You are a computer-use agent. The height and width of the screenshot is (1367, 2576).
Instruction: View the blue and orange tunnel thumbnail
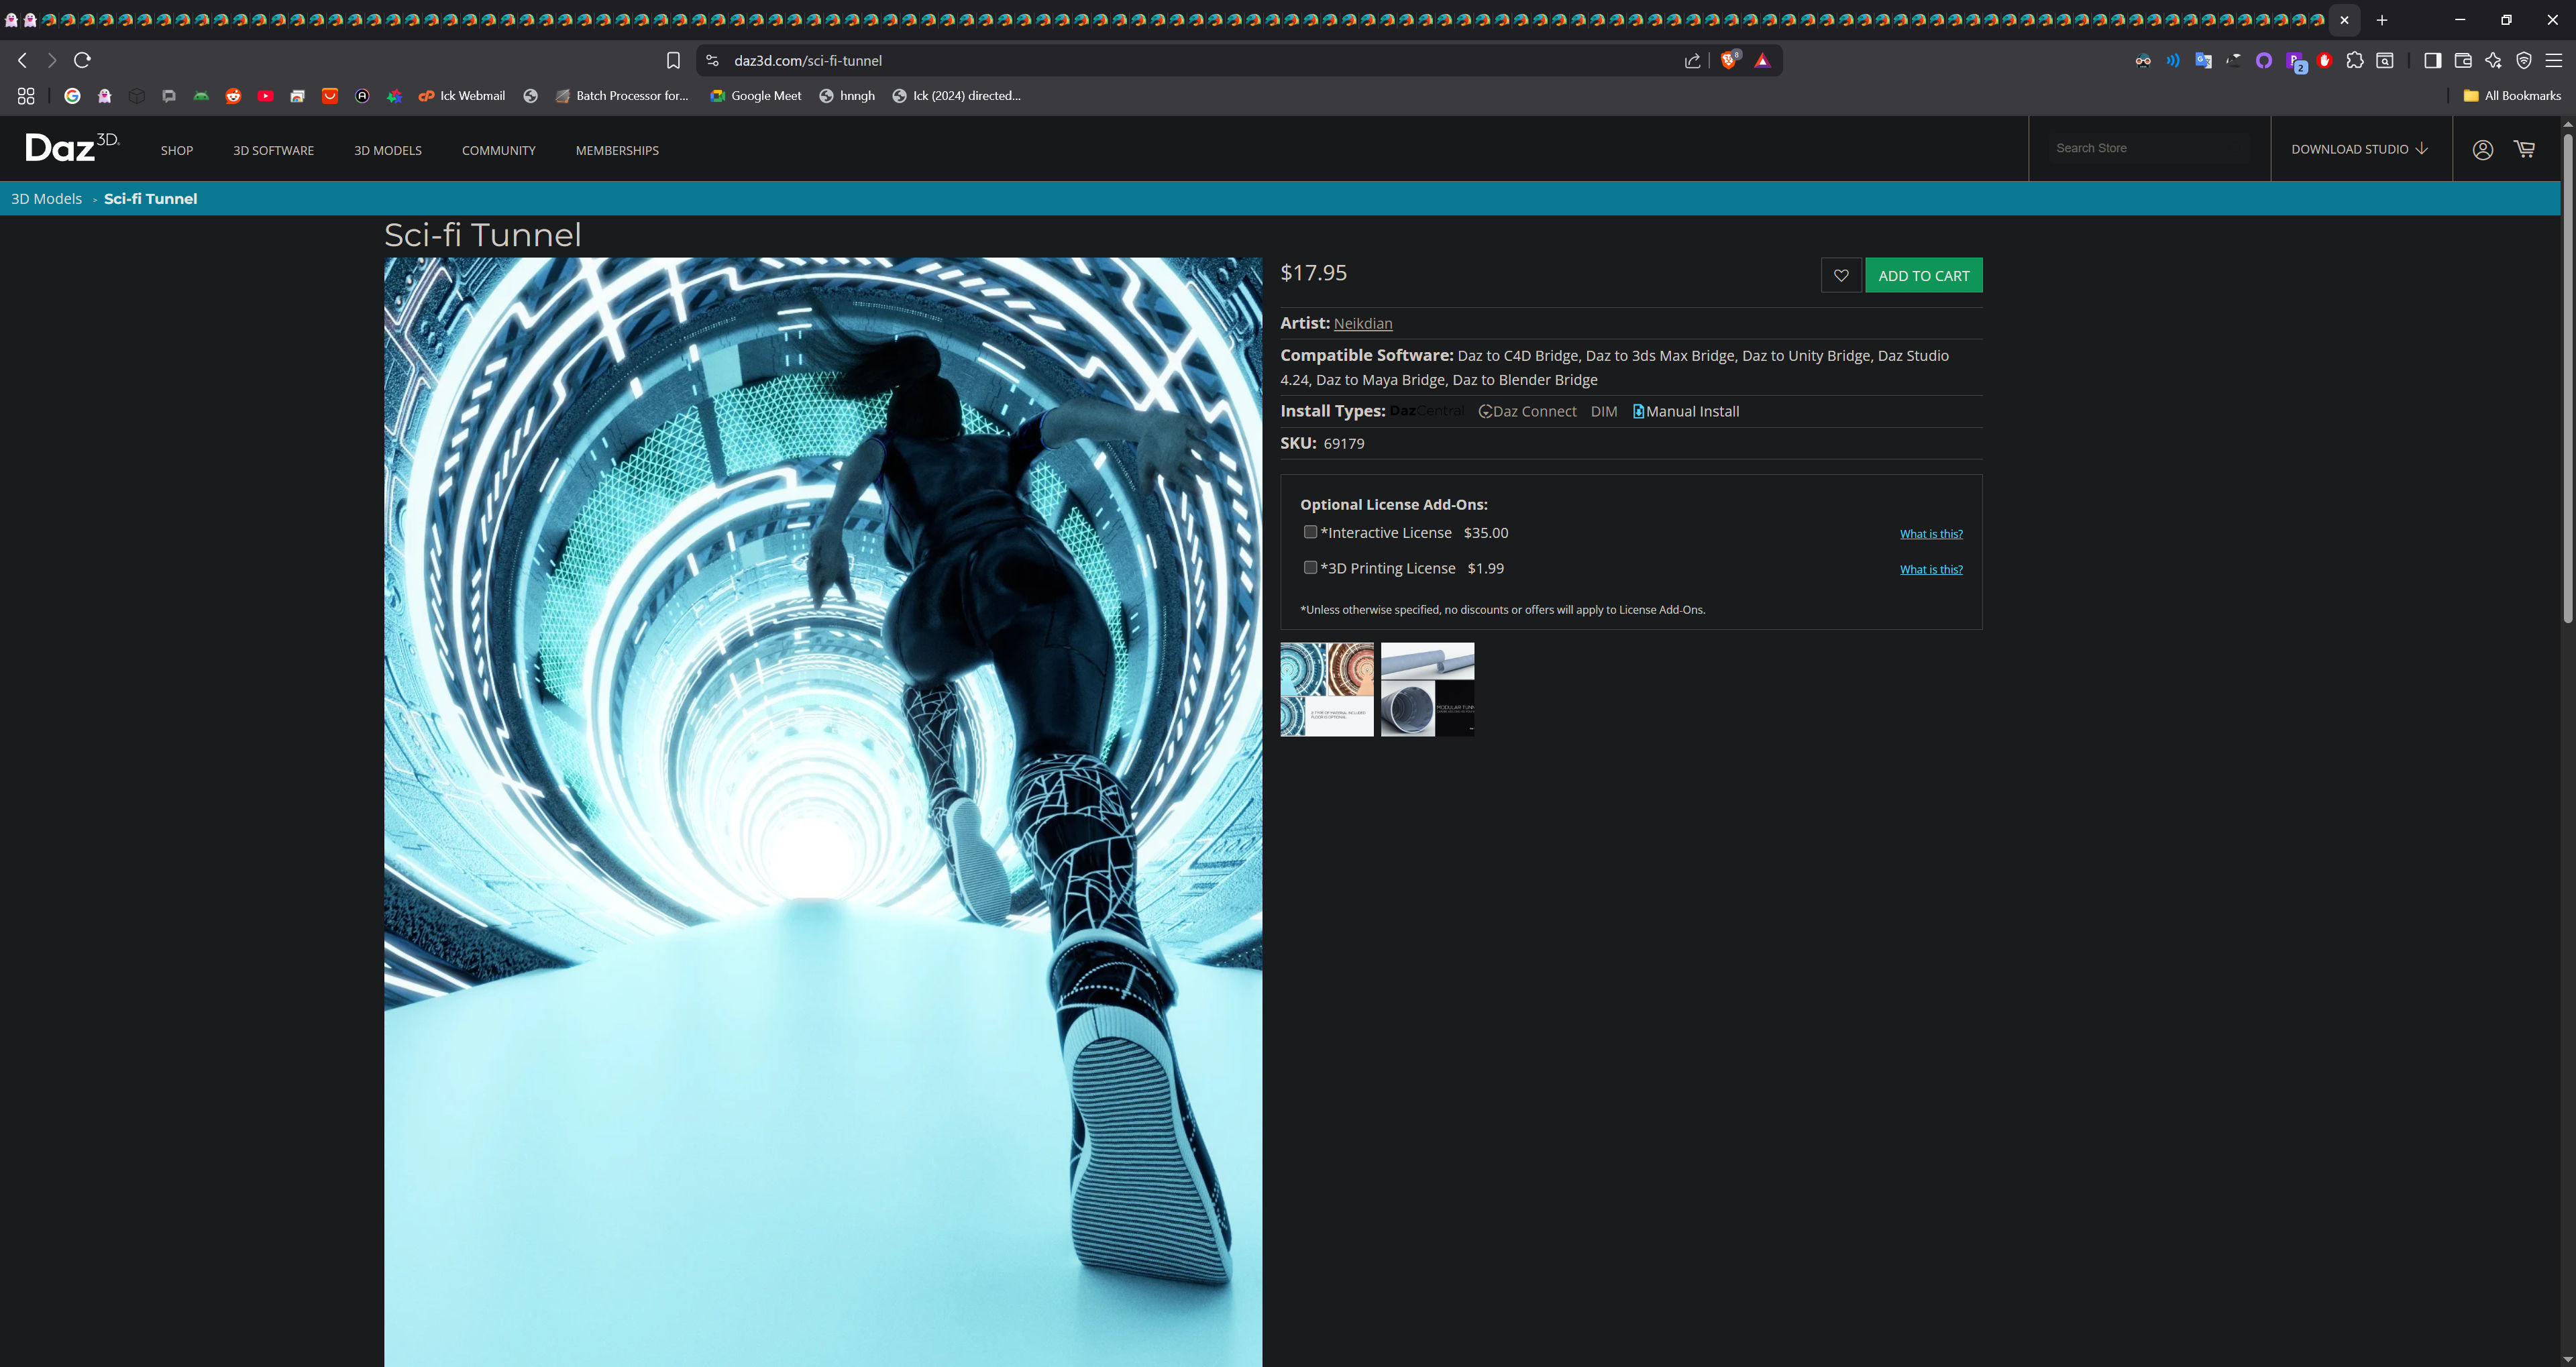(1327, 689)
